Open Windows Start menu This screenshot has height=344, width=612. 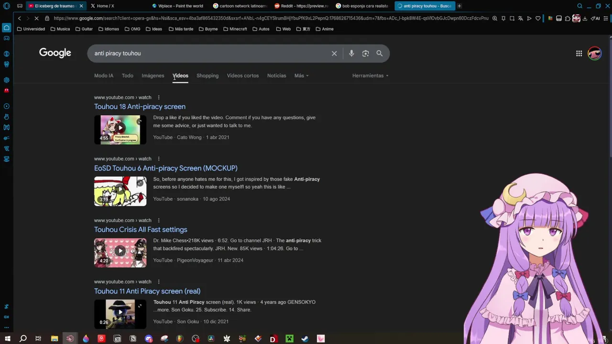pos(7,339)
